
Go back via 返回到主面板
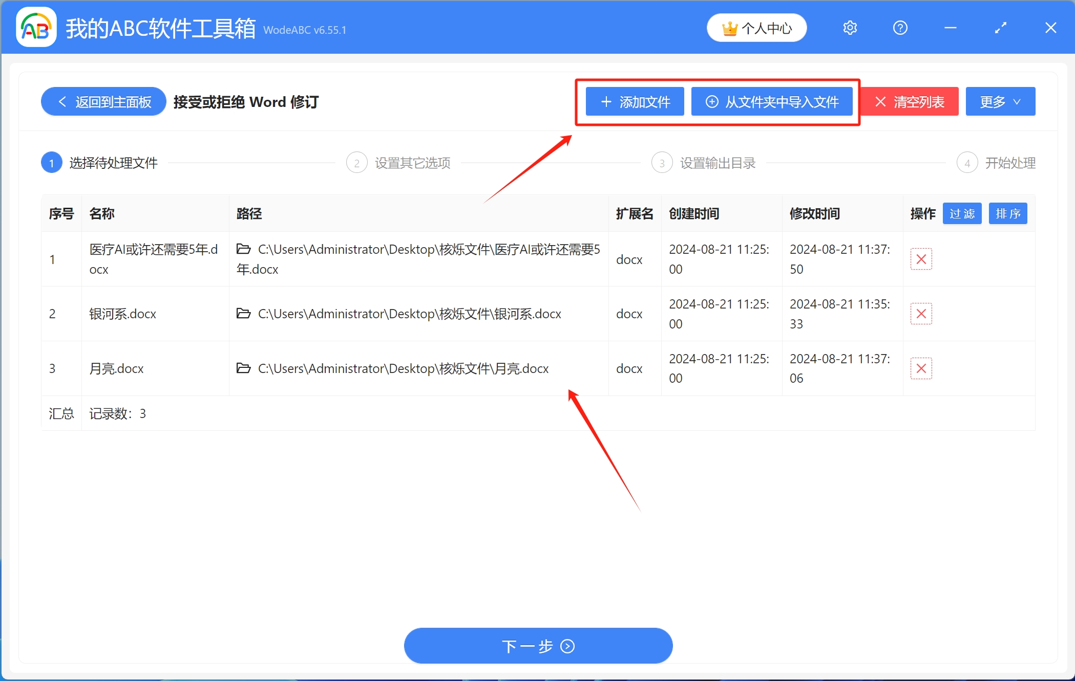[x=102, y=101]
